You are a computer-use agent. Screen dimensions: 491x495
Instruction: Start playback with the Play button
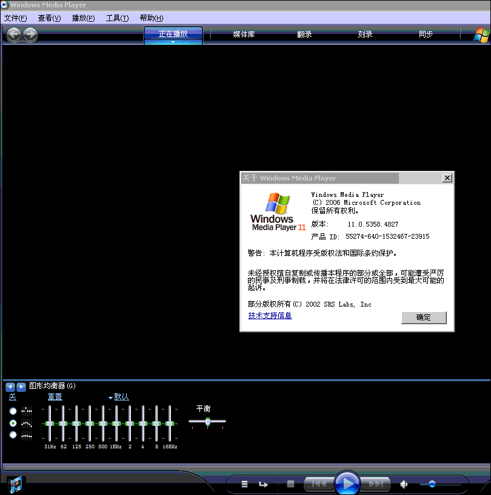pos(347,483)
